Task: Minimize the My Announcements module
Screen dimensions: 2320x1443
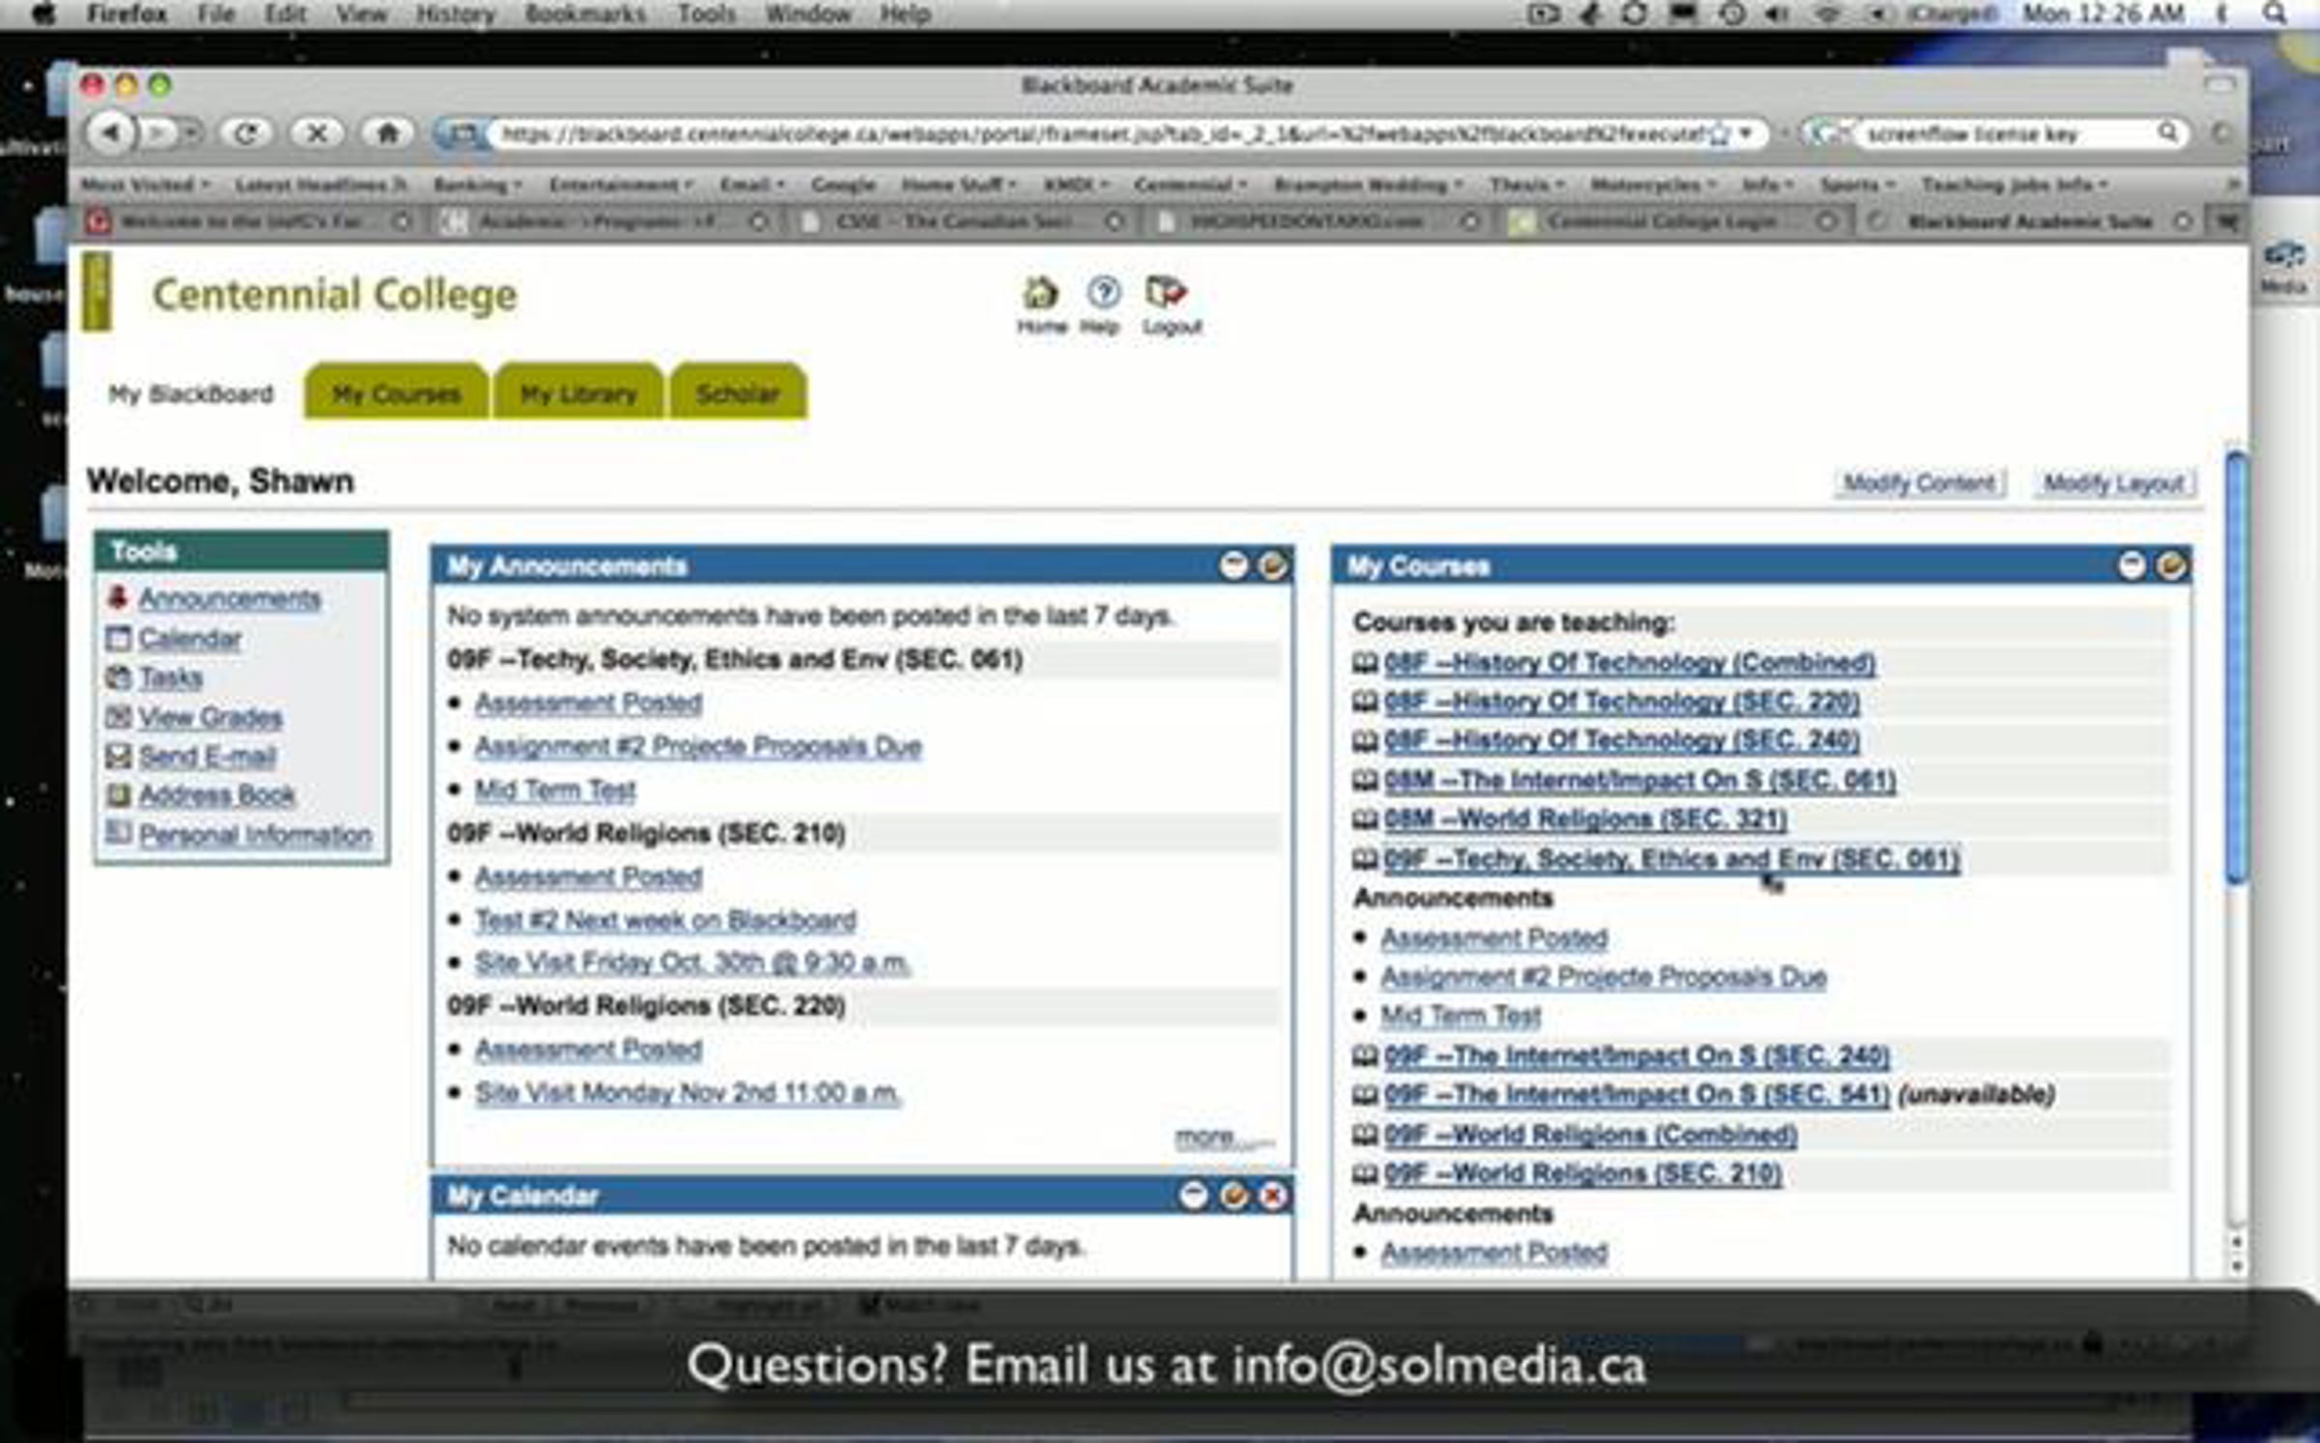Action: pyautogui.click(x=1233, y=565)
